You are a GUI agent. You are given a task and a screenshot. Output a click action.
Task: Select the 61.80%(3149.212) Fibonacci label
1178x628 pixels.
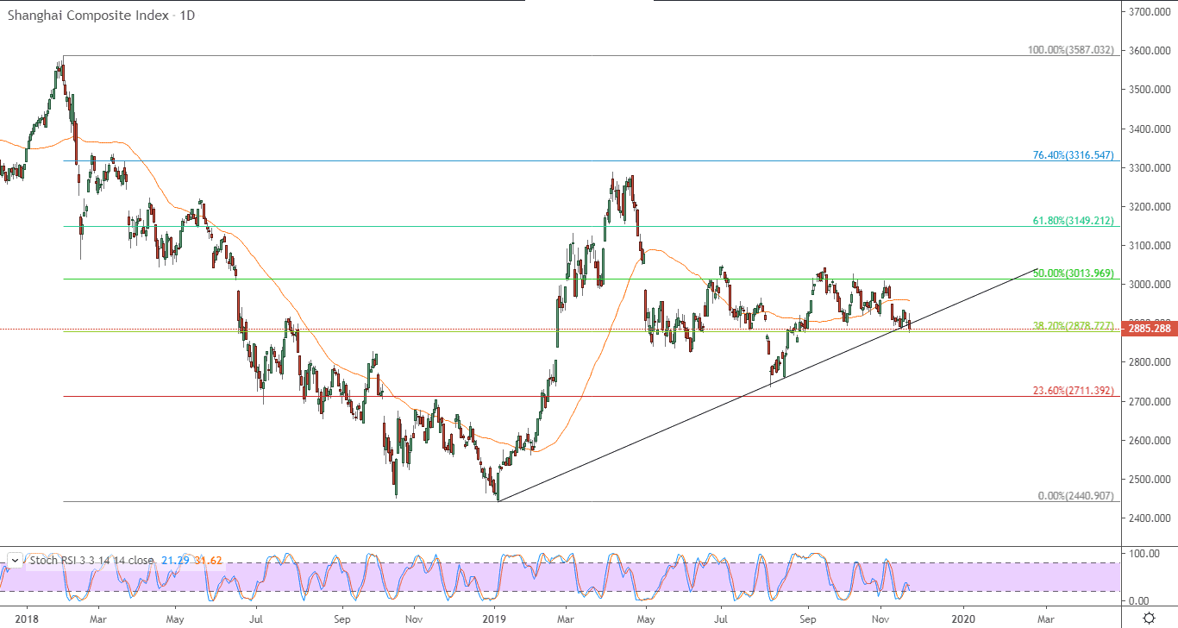pos(1074,221)
